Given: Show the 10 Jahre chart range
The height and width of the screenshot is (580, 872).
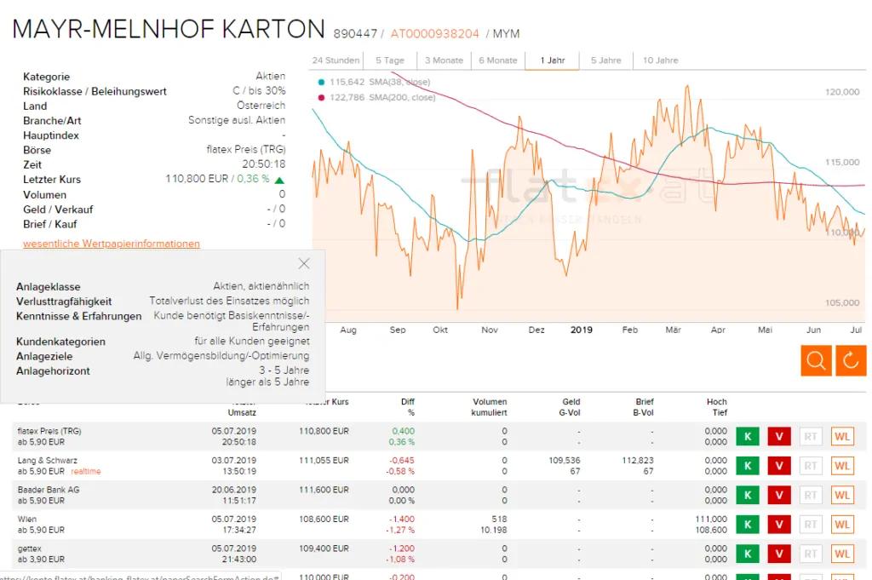Looking at the screenshot, I should [660, 60].
